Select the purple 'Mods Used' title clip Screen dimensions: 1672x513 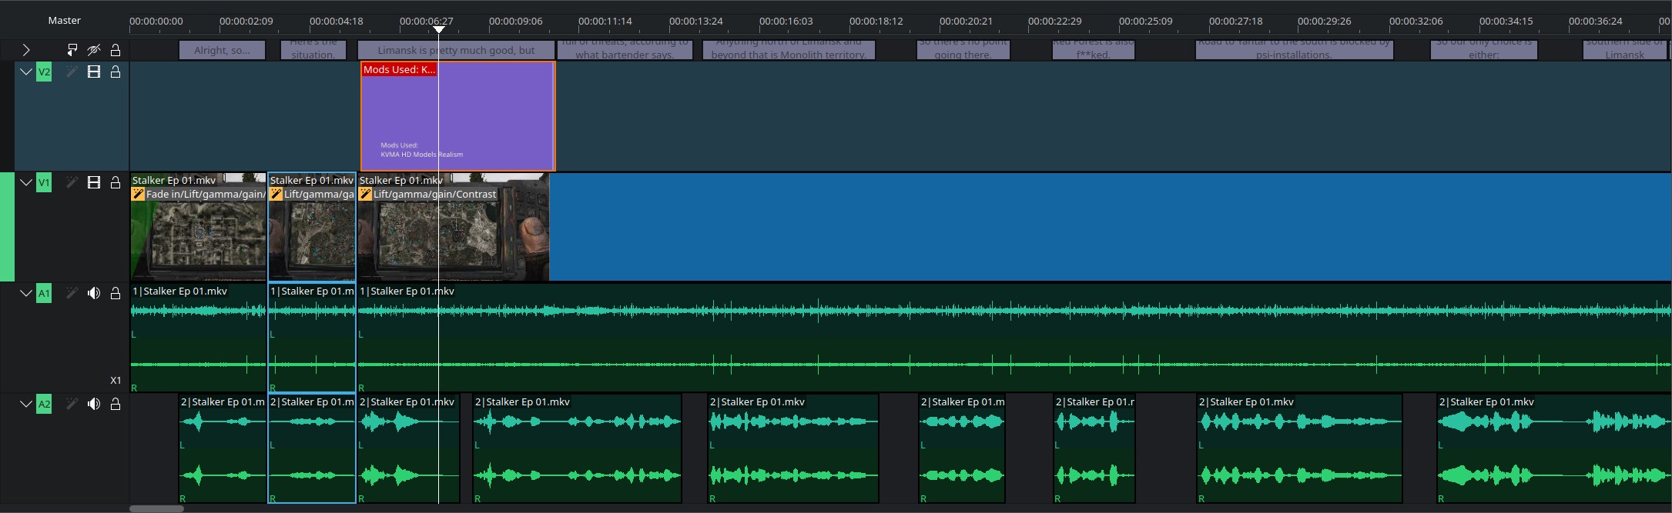click(457, 115)
